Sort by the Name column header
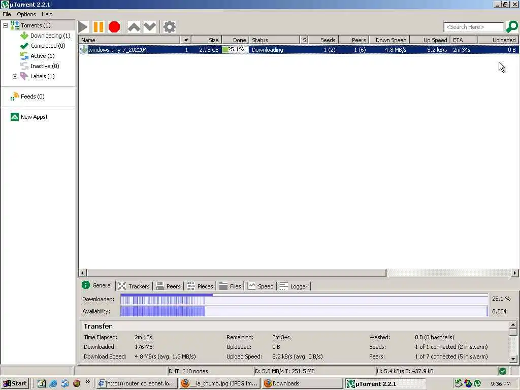This screenshot has height=390, width=520. pos(129,40)
